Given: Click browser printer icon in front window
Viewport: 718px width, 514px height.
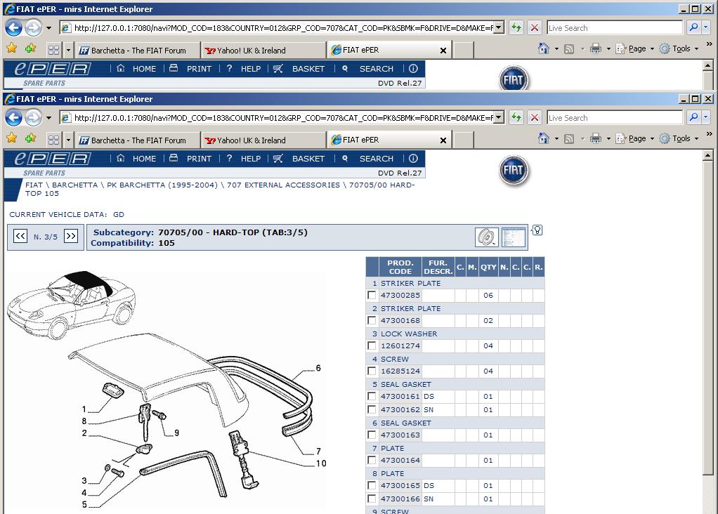Looking at the screenshot, I should pos(595,139).
